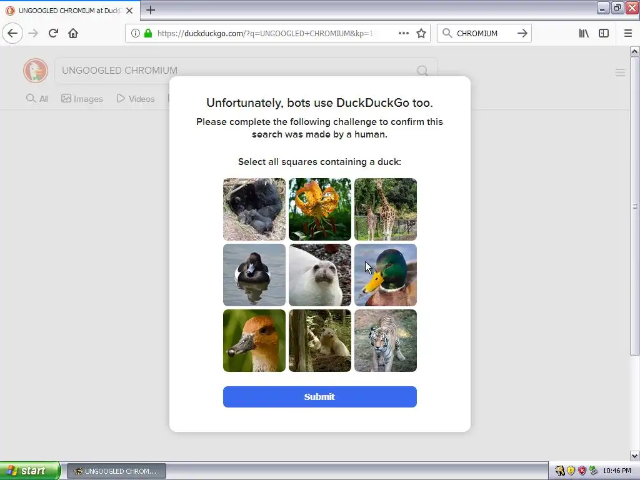Click the forward navigation arrow
640x480 pixels.
pyautogui.click(x=33, y=33)
